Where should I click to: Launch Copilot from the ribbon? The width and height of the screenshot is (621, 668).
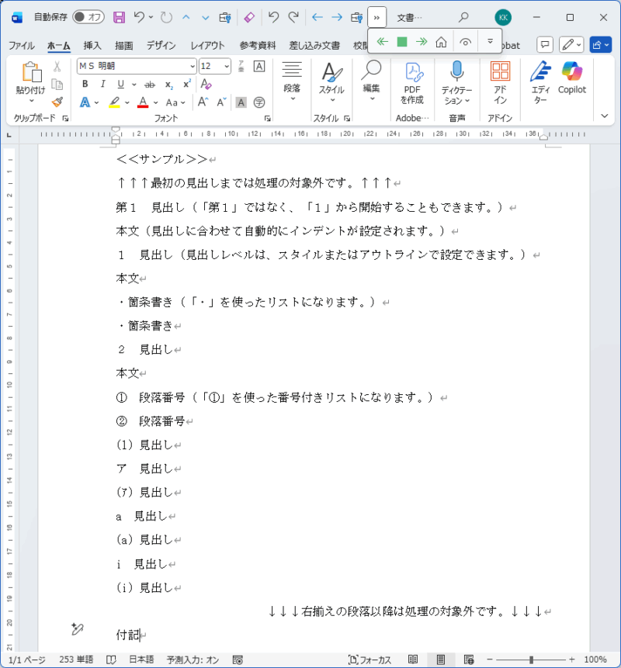point(572,79)
